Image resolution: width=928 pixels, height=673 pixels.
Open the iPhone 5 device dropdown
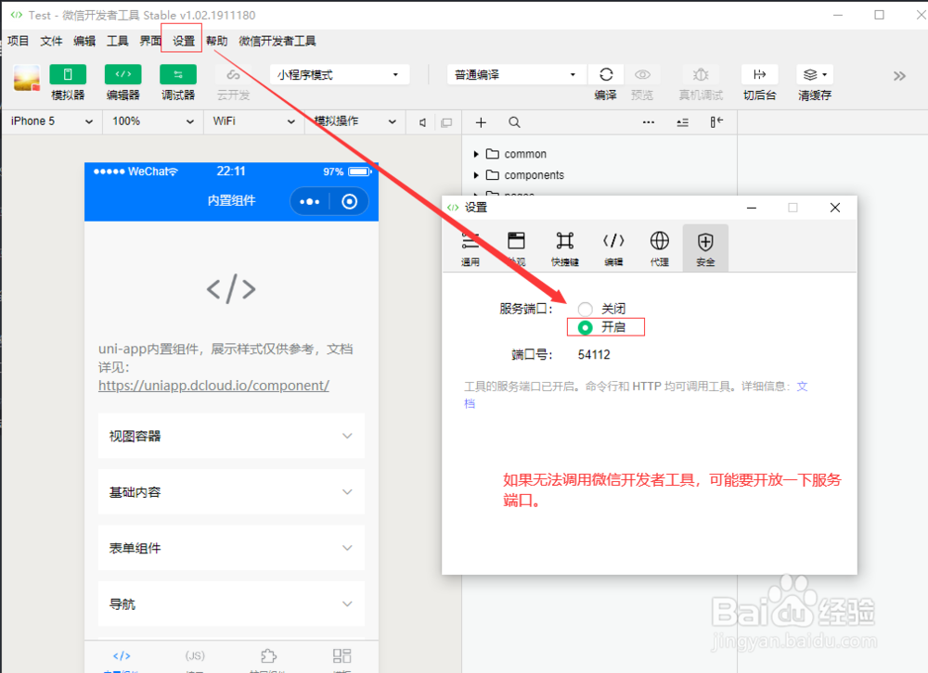(51, 121)
